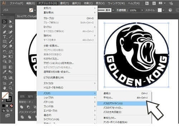
Task: Open arrange documents dropdown arrow in top bar
Action: click(165, 3)
